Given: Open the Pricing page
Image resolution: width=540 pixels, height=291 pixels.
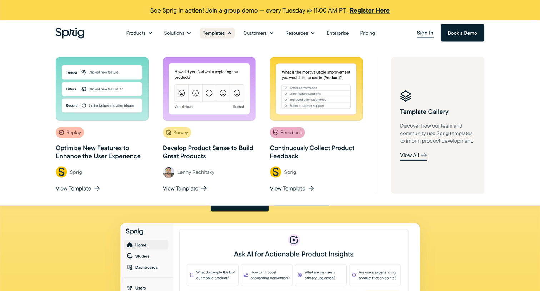Looking at the screenshot, I should click(x=367, y=33).
